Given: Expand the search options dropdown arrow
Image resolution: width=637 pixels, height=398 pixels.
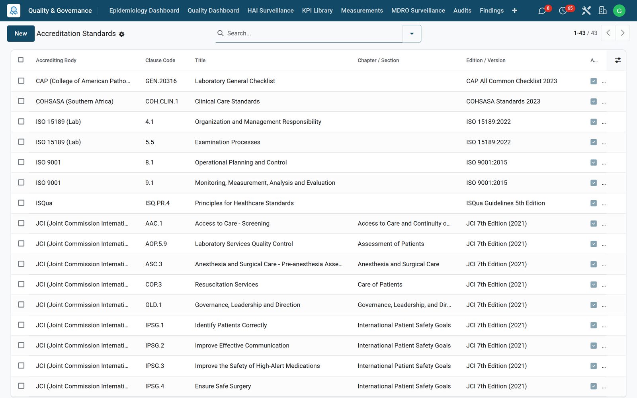Looking at the screenshot, I should pos(412,33).
